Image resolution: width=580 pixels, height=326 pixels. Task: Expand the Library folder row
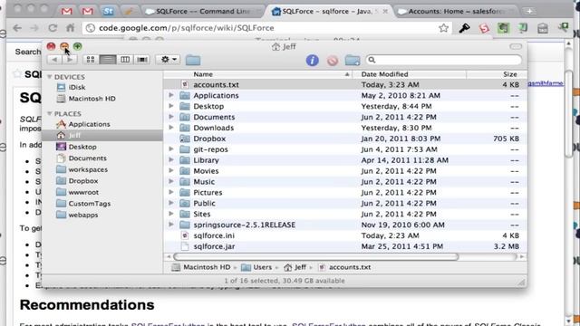coord(171,160)
